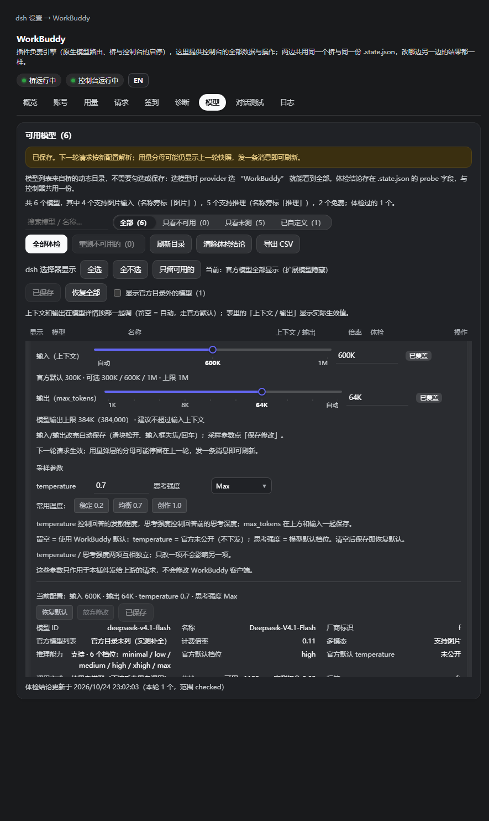Viewport: 489px width, 821px height.
Task: Click the 64K output value field
Action: tap(377, 397)
